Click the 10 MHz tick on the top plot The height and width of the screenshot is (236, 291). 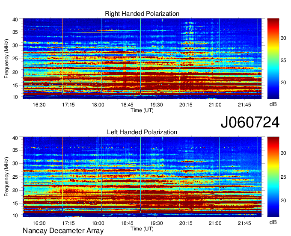(15, 97)
